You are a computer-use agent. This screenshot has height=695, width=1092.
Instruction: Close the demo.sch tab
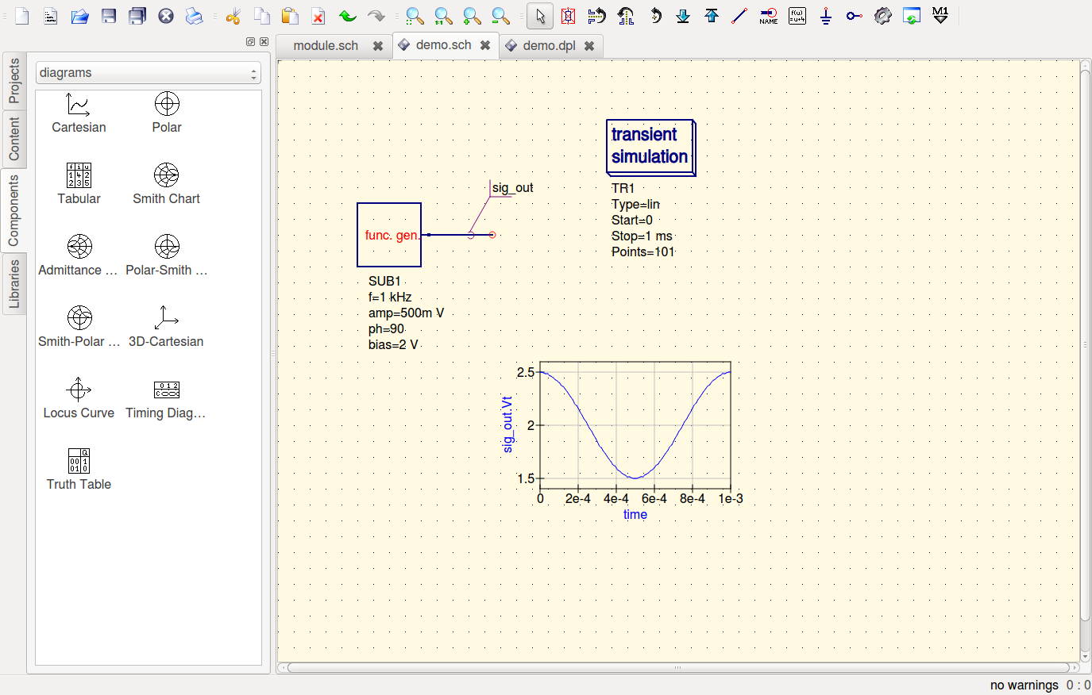(485, 45)
